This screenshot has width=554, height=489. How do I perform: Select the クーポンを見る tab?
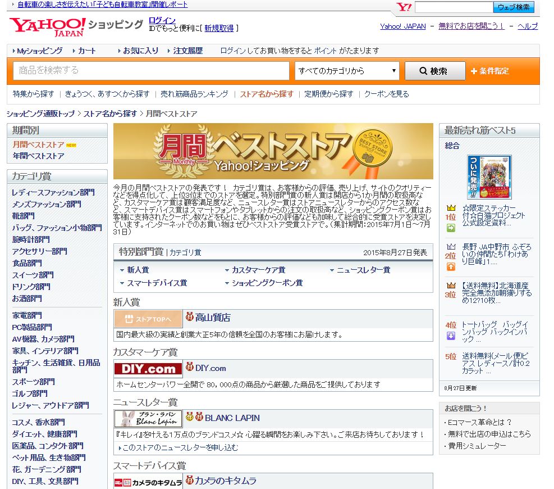tap(387, 94)
